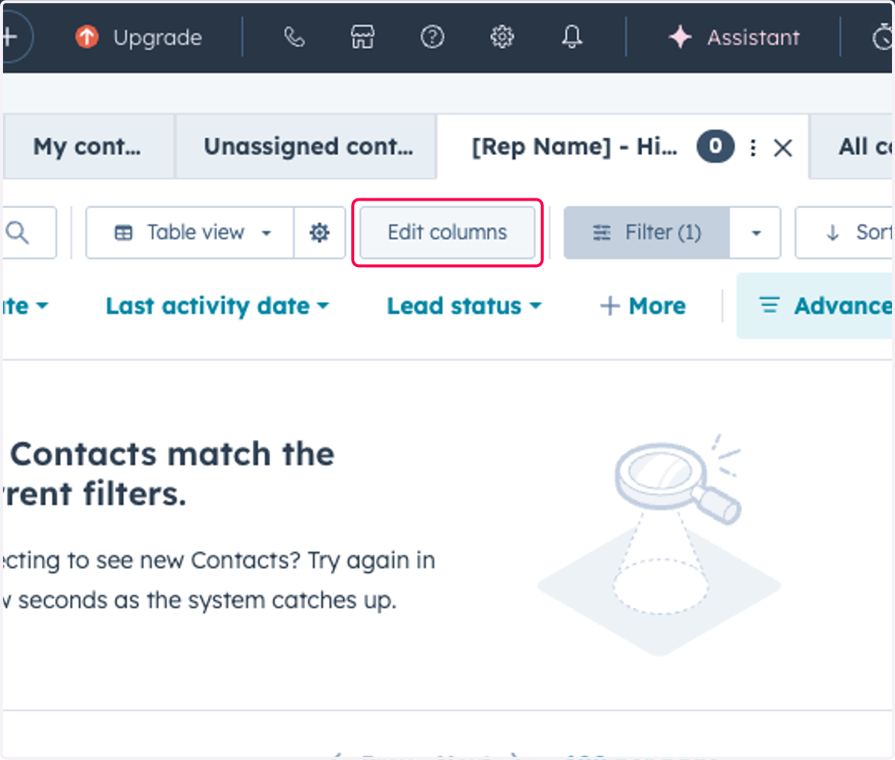Image resolution: width=895 pixels, height=760 pixels.
Task: Open the marketplace storefront icon
Action: pos(362,37)
